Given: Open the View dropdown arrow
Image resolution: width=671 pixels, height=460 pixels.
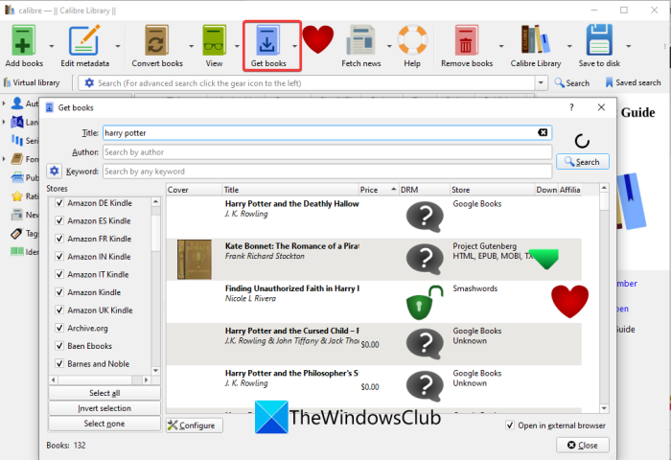Looking at the screenshot, I should pos(237,46).
